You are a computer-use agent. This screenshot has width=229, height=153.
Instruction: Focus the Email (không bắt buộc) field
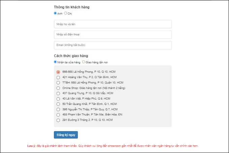coord(113,45)
